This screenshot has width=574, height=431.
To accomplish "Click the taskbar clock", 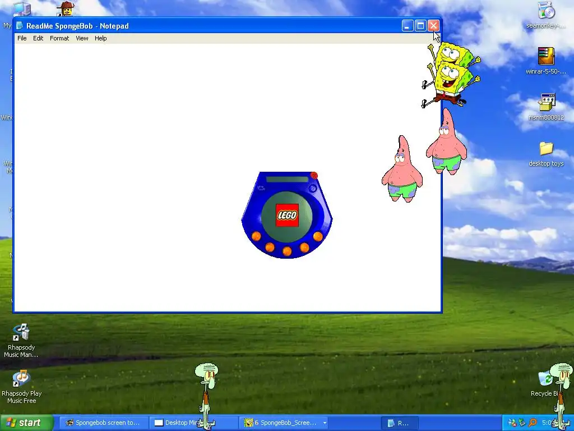I will pyautogui.click(x=548, y=423).
